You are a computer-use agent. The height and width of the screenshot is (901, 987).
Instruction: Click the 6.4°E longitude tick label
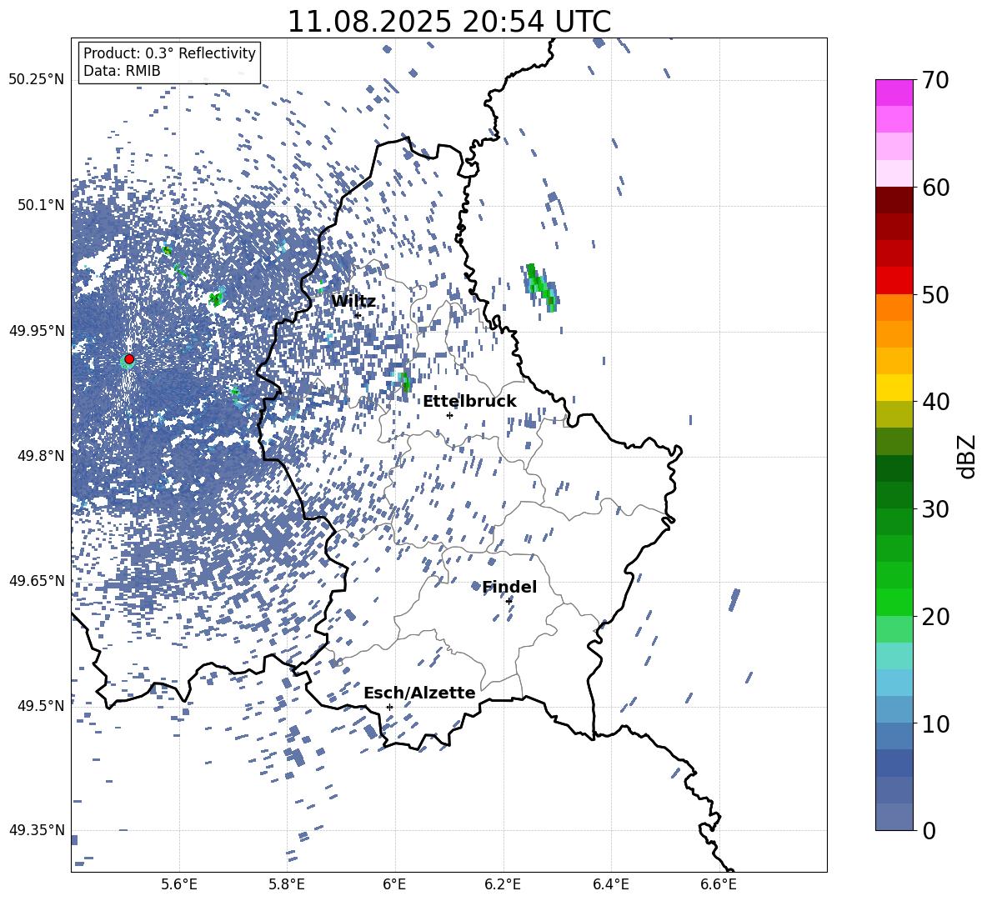click(x=610, y=884)
